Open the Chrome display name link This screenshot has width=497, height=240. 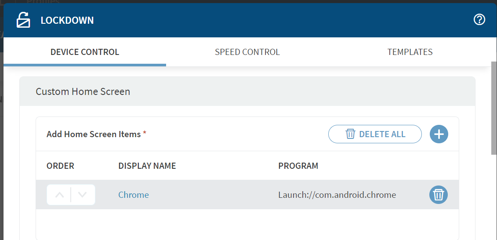click(x=134, y=195)
